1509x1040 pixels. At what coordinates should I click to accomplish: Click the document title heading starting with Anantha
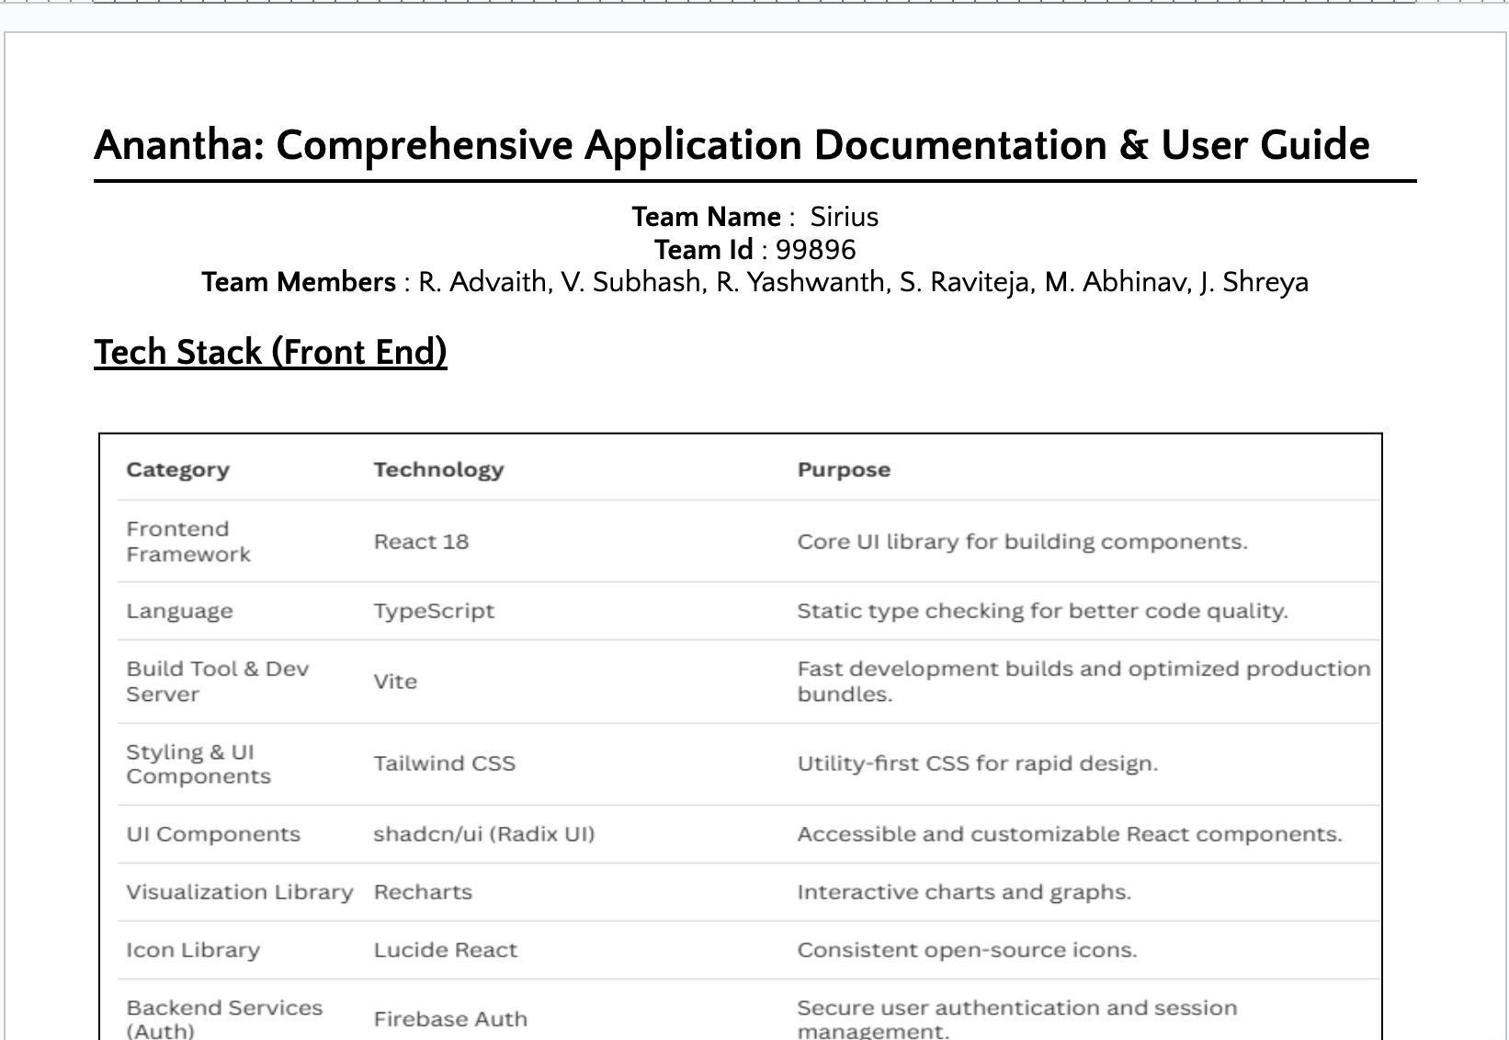coord(731,145)
